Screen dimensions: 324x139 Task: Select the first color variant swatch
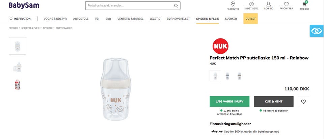coord(215,76)
